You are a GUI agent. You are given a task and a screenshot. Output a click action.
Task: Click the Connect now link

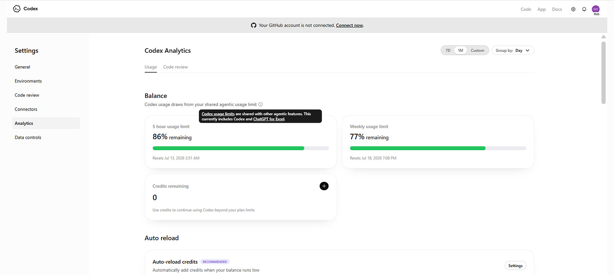click(x=349, y=25)
